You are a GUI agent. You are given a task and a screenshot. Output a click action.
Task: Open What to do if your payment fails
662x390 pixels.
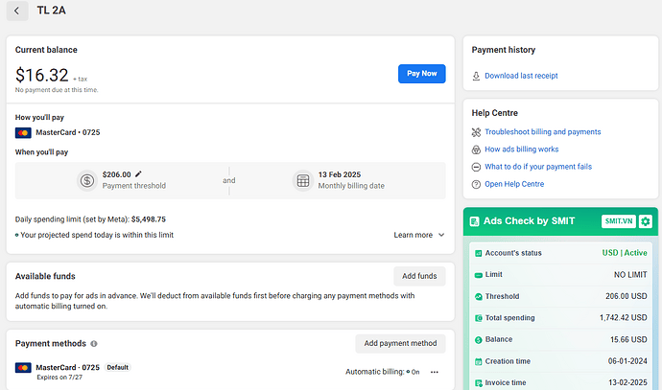(x=538, y=167)
